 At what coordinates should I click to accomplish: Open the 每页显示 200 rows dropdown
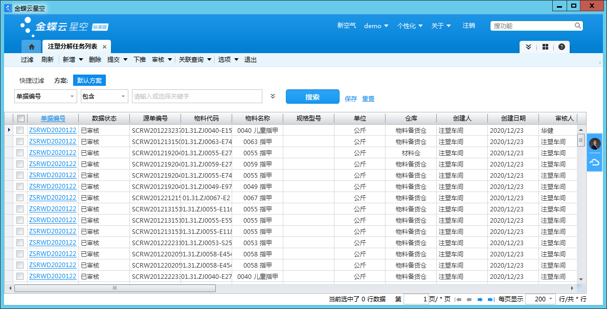[541, 300]
